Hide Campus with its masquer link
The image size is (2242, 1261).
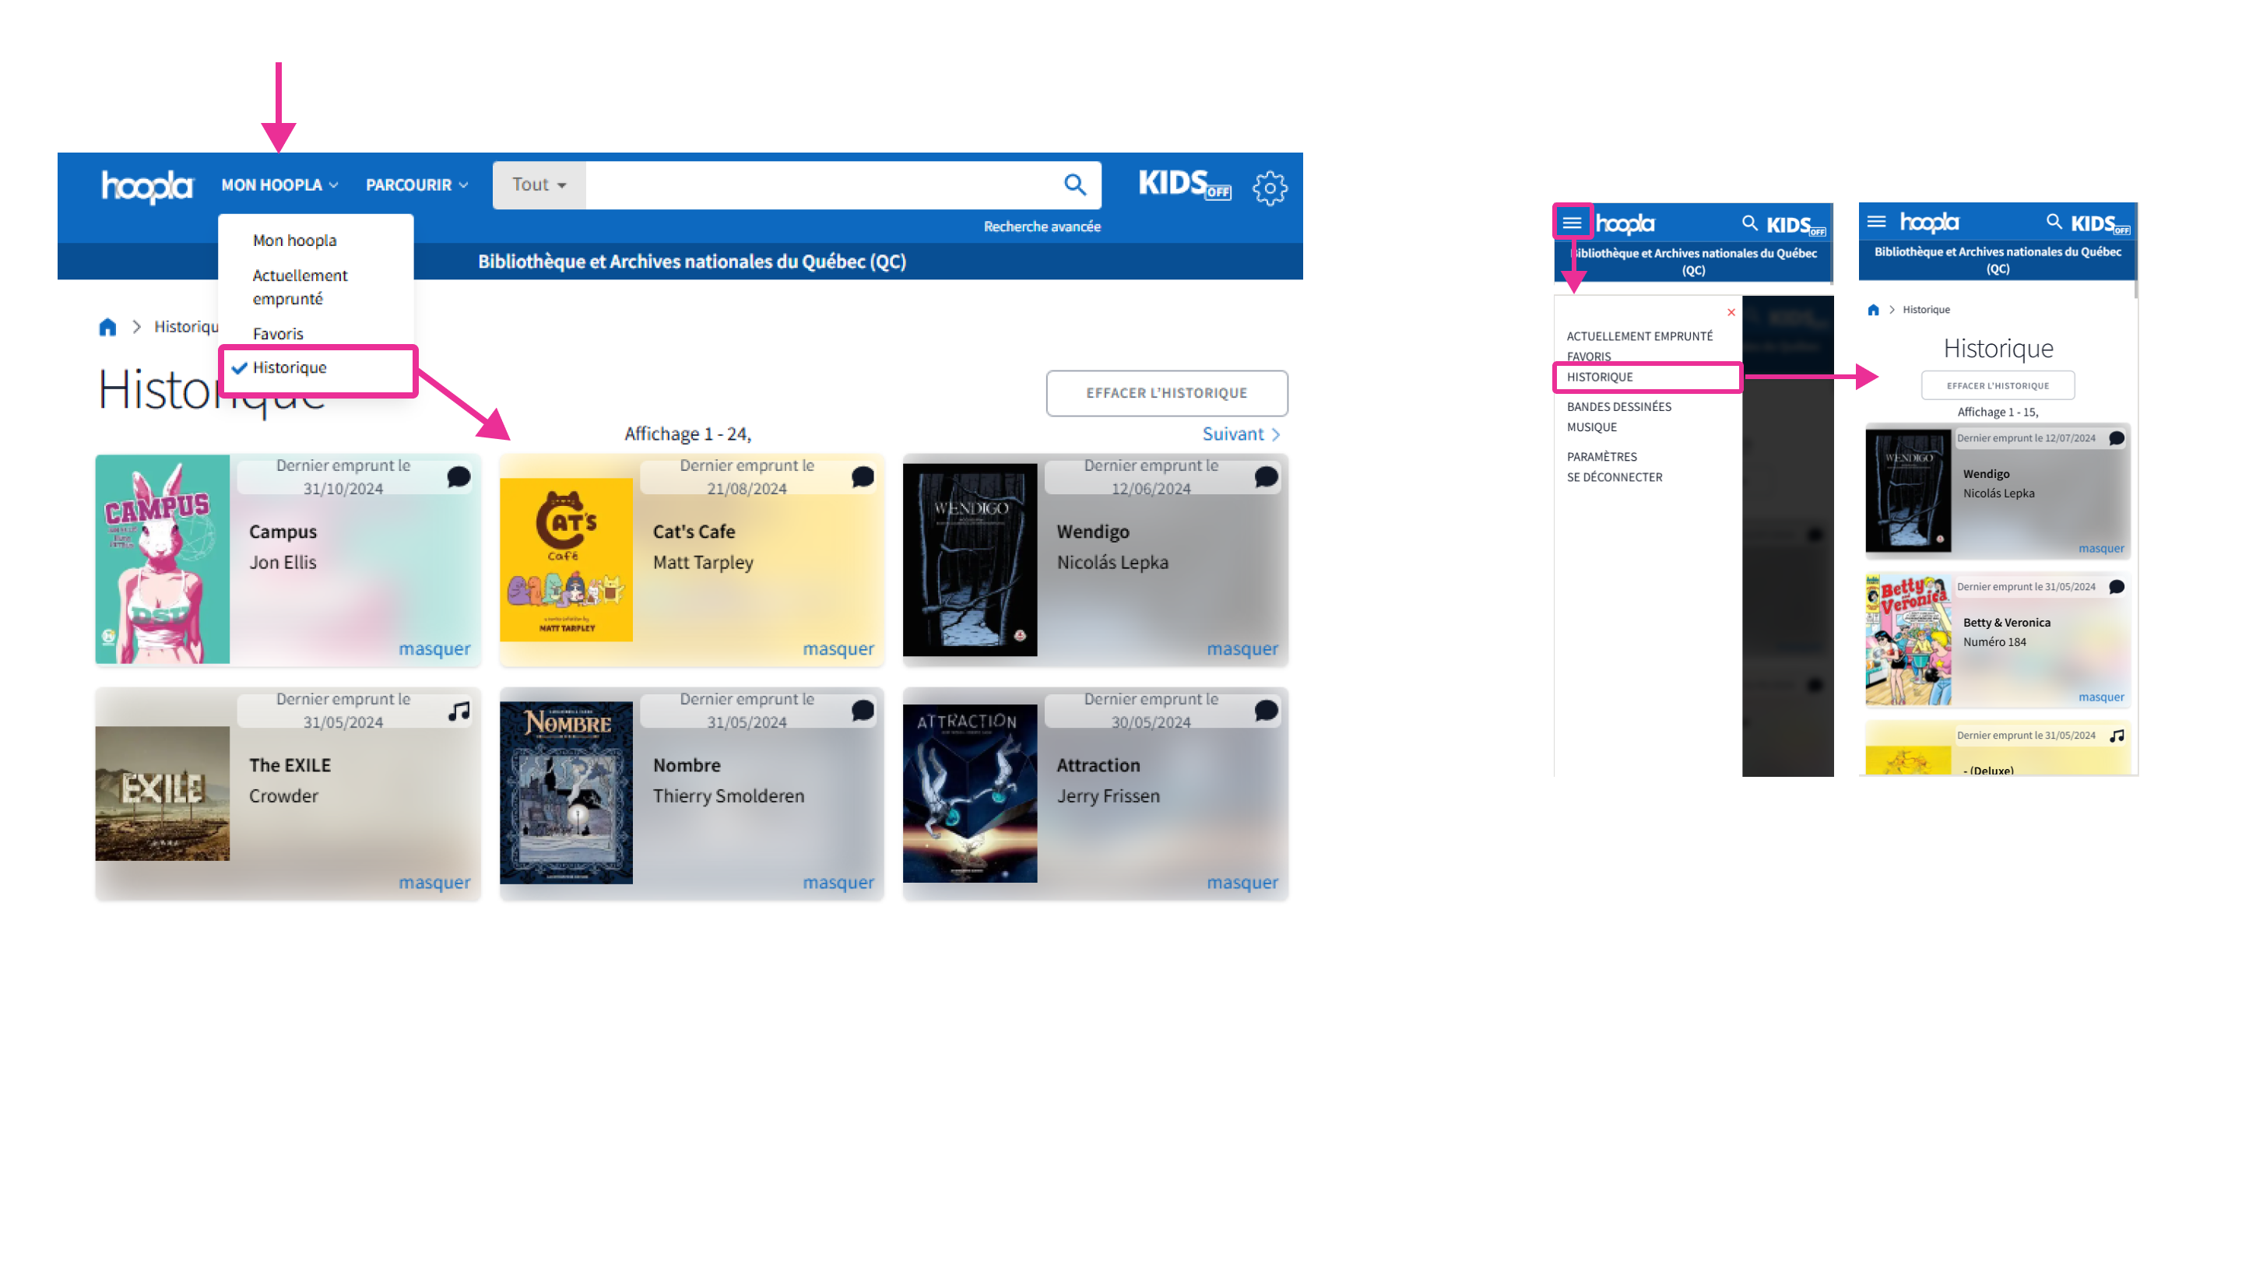[x=434, y=648]
